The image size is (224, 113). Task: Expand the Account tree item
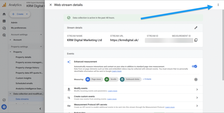point(10,40)
